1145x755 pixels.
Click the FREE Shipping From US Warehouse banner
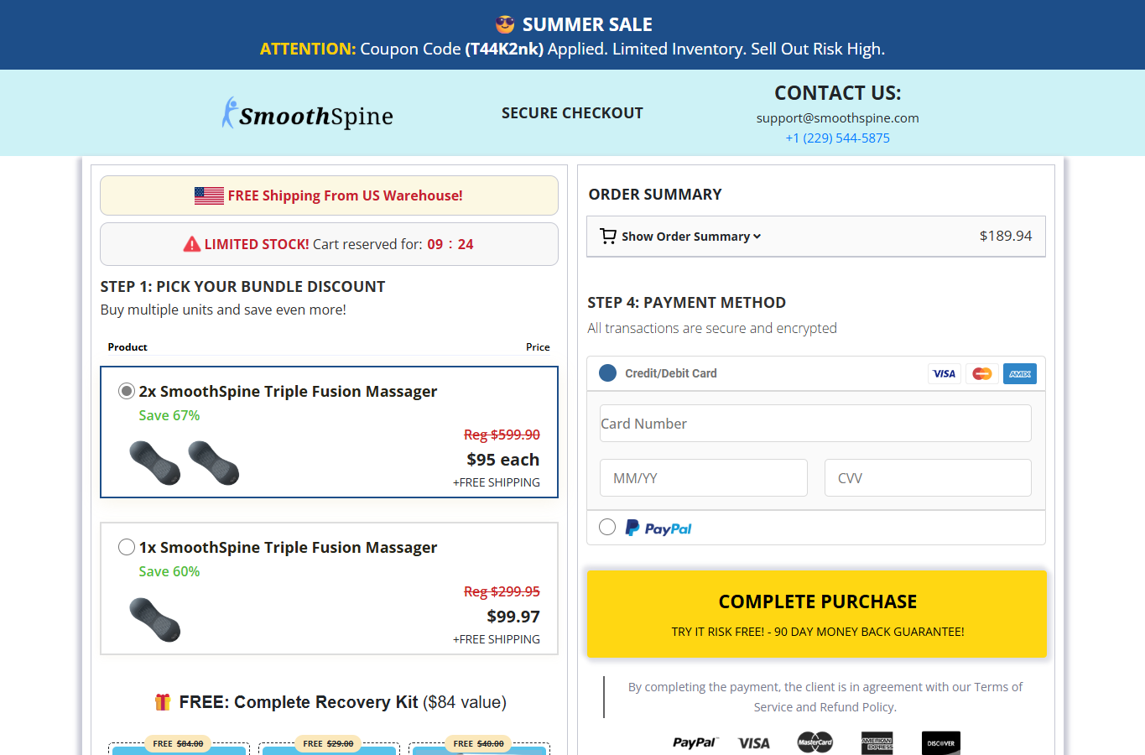click(x=329, y=195)
